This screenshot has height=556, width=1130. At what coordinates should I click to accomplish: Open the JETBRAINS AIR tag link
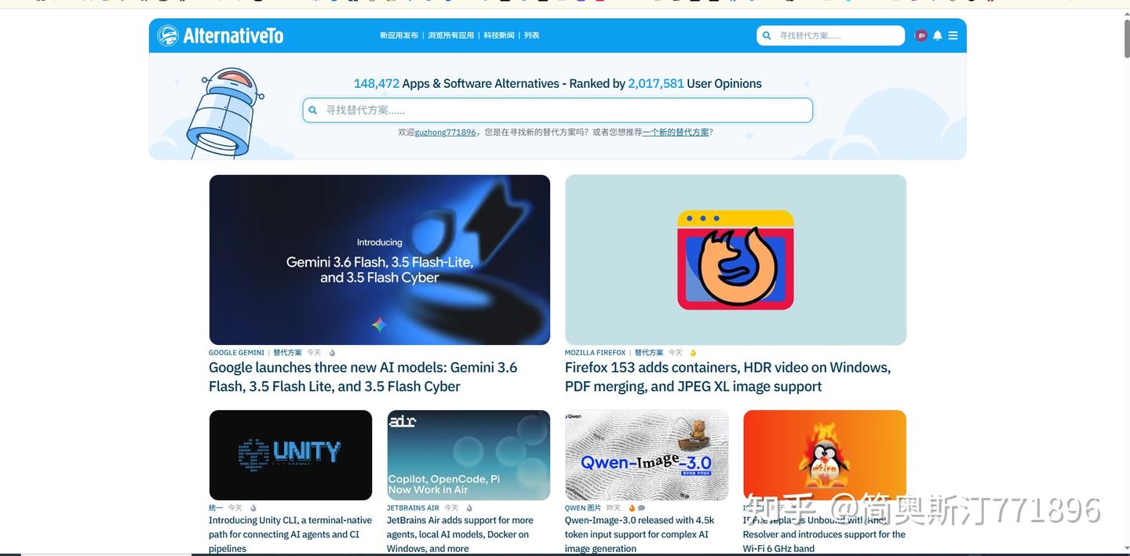pos(413,508)
